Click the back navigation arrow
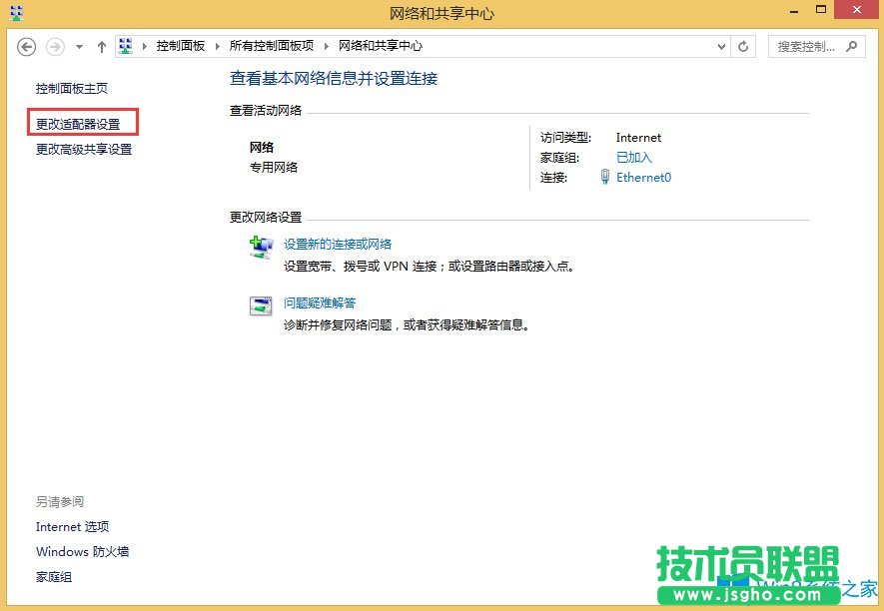Viewport: 884px width, 611px height. click(x=28, y=45)
